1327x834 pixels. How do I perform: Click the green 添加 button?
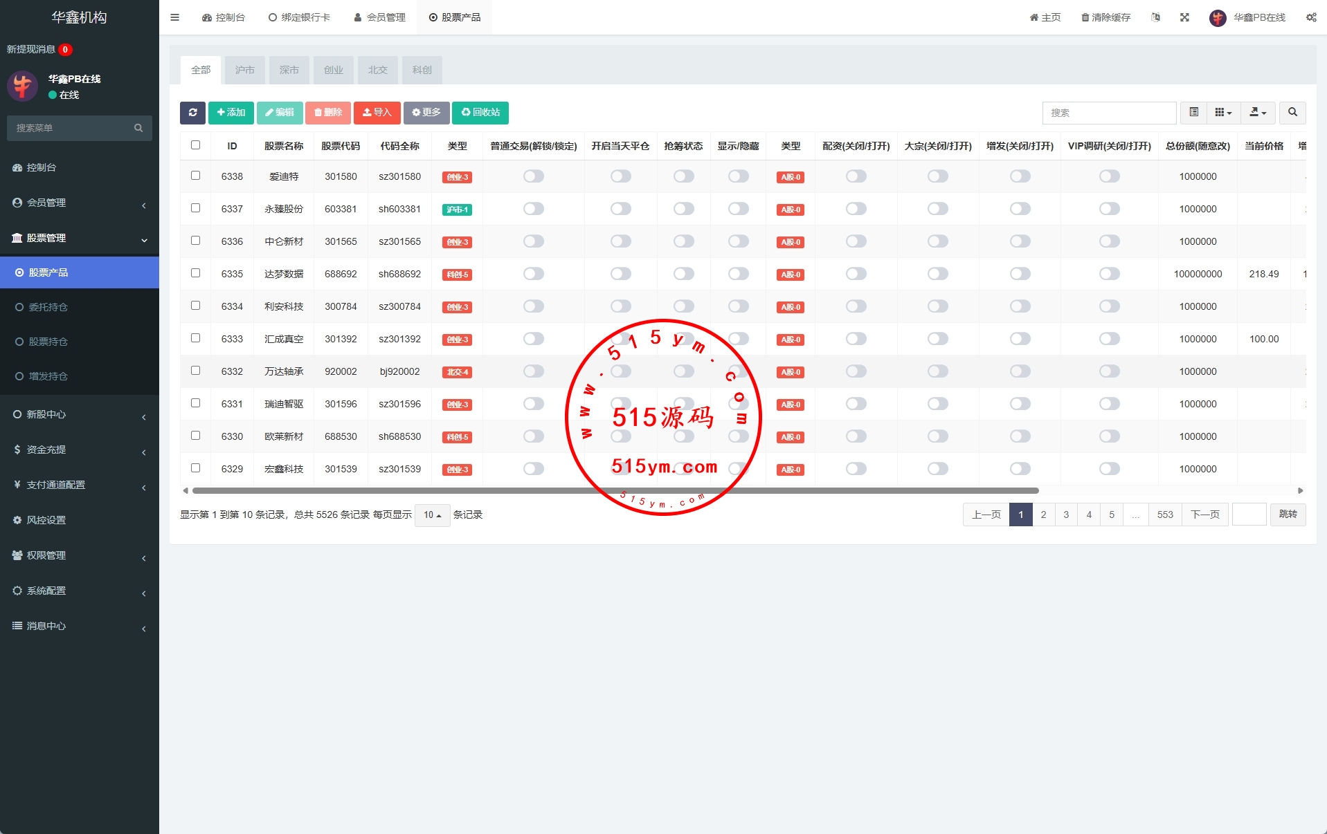(x=231, y=113)
